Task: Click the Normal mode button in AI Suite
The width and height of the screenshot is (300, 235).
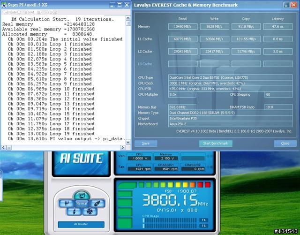Action: click(x=82, y=204)
